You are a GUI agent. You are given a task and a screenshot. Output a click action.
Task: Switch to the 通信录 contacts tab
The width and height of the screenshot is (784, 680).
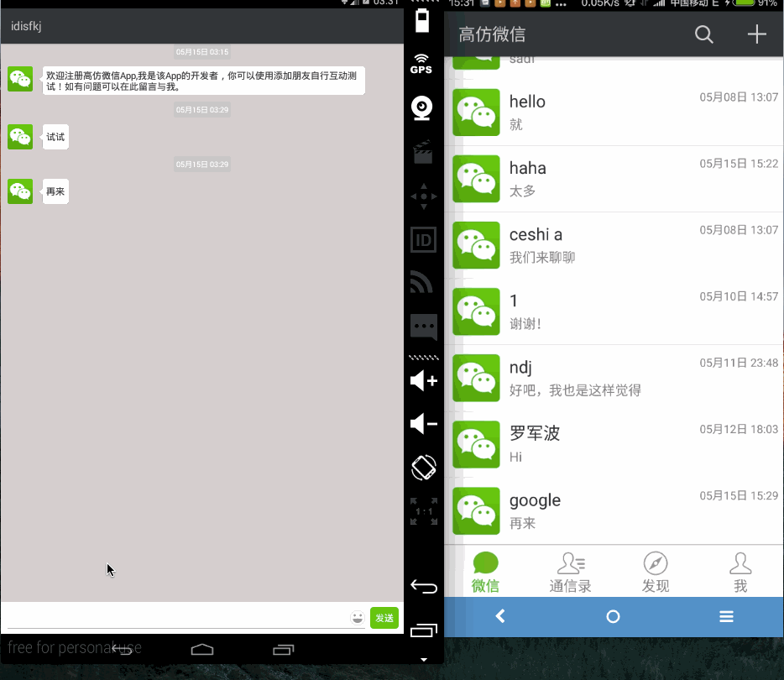point(571,573)
